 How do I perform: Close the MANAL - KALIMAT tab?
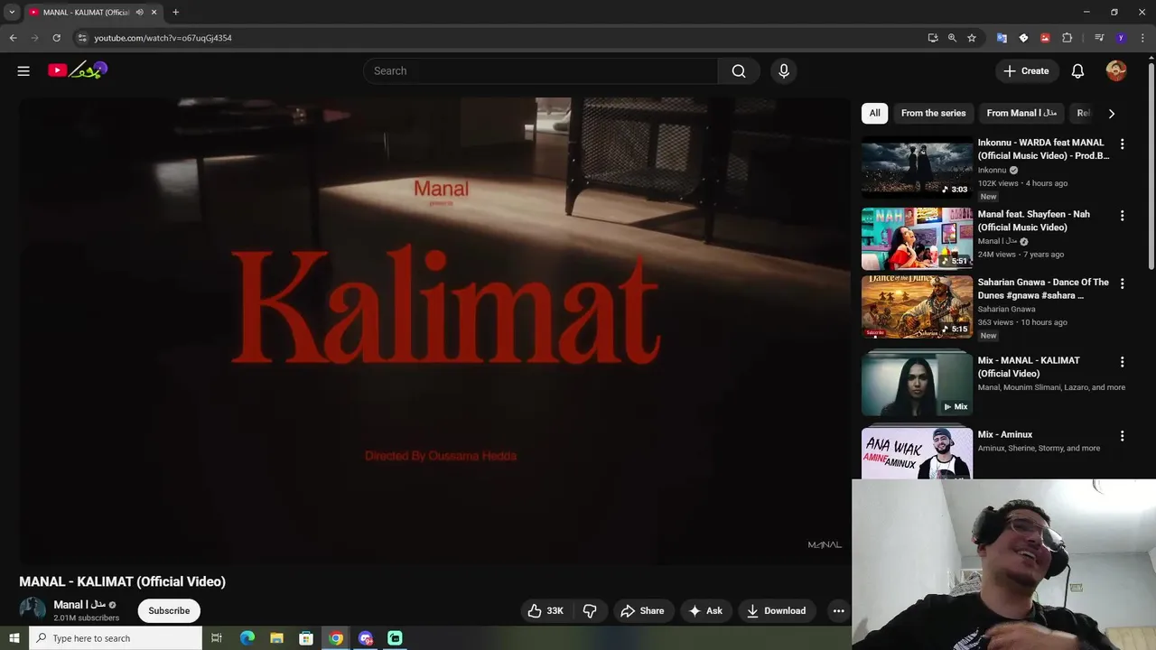(x=154, y=13)
